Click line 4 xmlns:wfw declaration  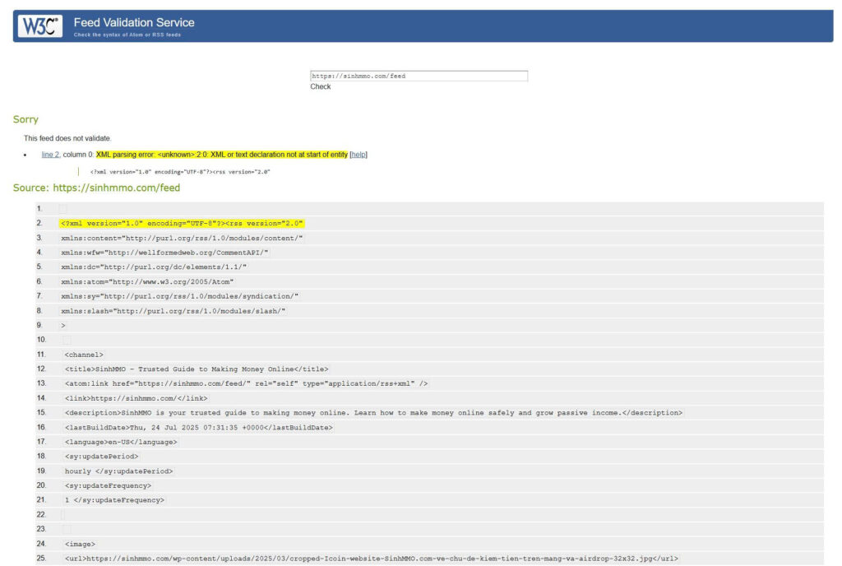(x=164, y=253)
